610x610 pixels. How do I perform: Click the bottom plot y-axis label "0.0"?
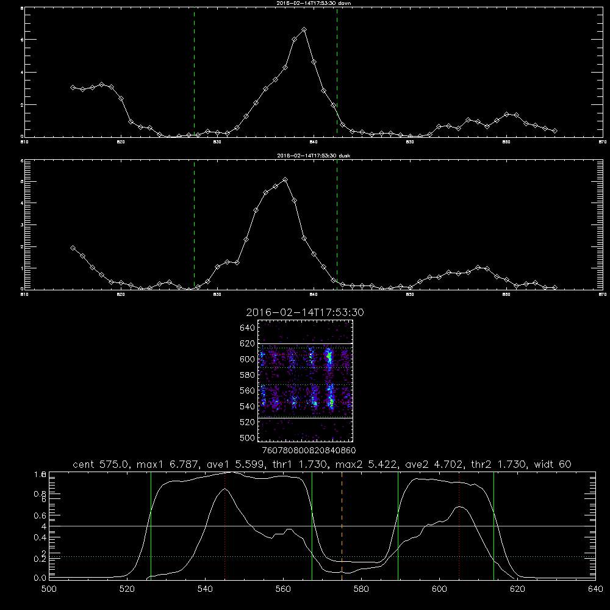pyautogui.click(x=40, y=578)
